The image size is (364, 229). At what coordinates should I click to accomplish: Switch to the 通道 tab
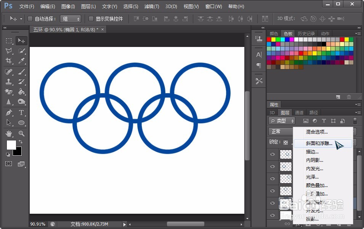point(299,113)
